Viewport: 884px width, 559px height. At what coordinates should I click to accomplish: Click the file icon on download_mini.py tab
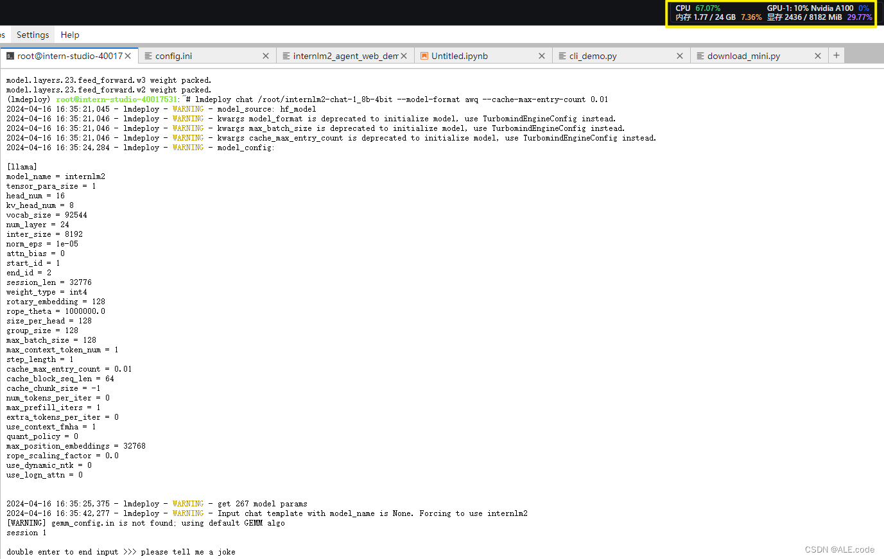pyautogui.click(x=700, y=56)
